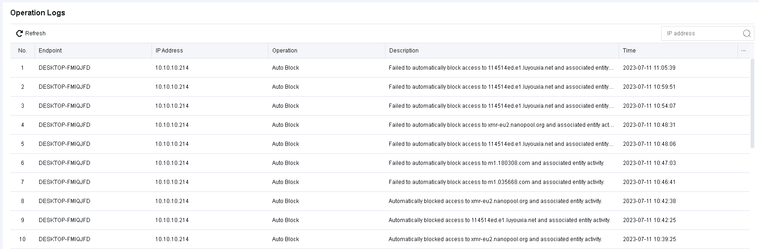
Task: Open column options via the ellipsis icon
Action: click(743, 51)
